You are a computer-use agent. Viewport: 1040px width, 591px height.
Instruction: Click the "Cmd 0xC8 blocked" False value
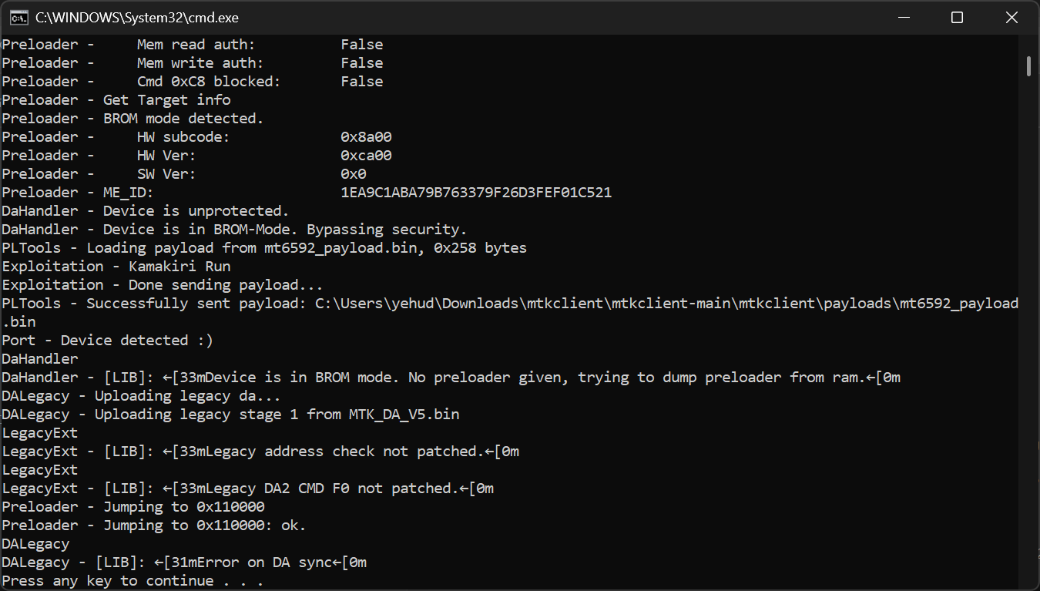[x=362, y=82]
